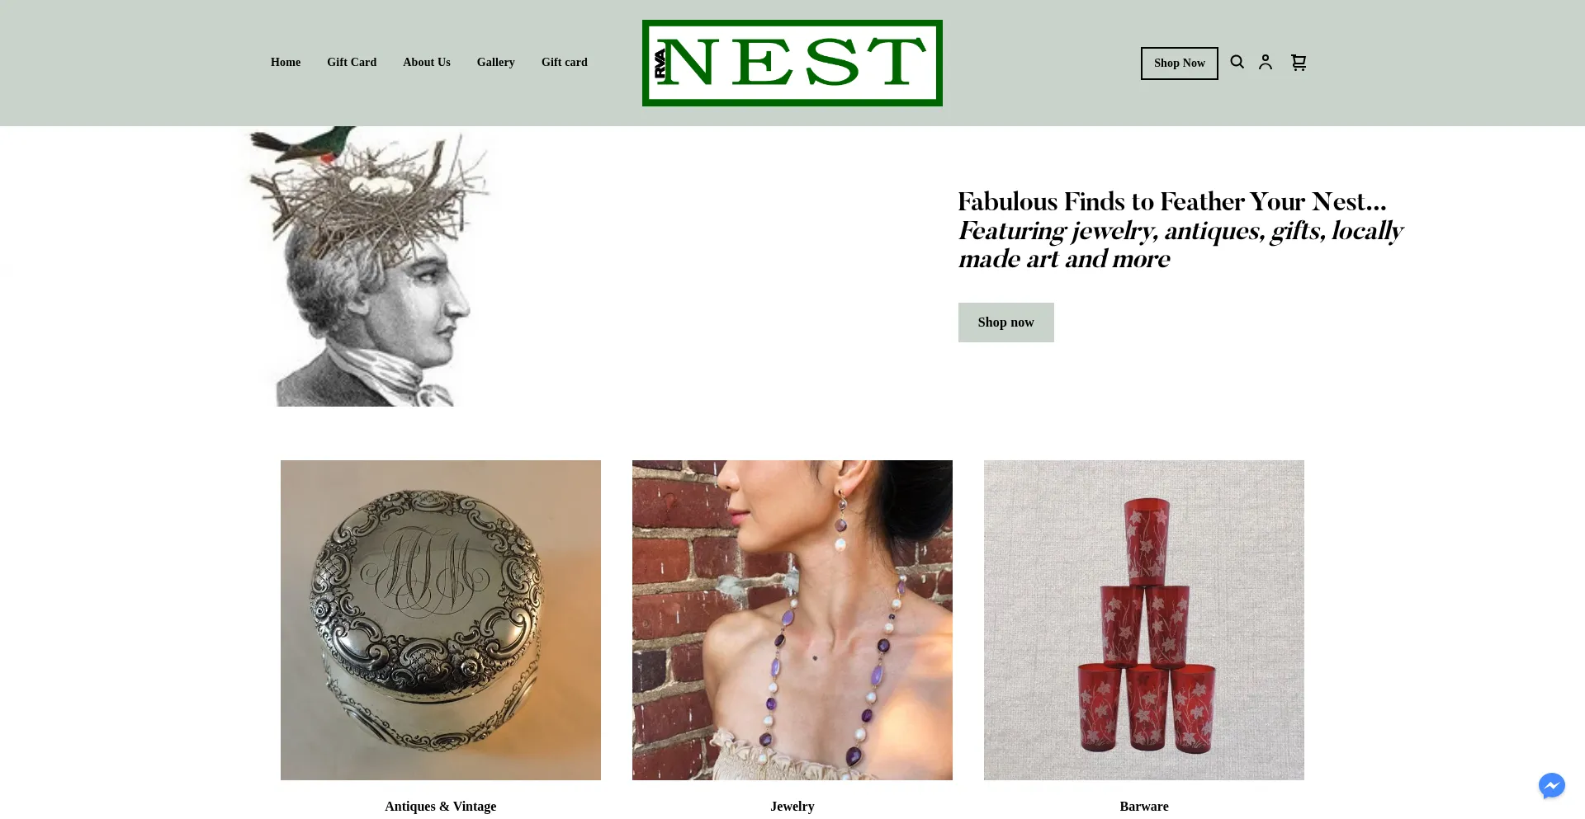Open the Jewelry necklace model image
The width and height of the screenshot is (1585, 819).
click(792, 620)
